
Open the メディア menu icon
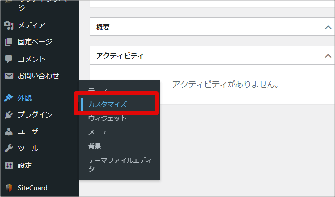click(x=9, y=25)
